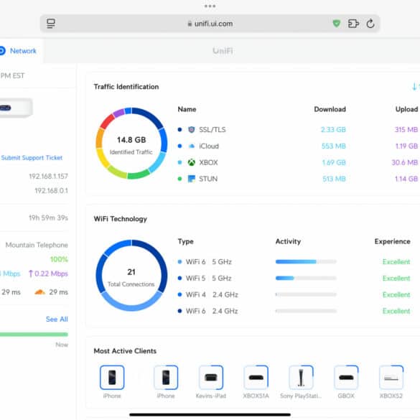The image size is (420, 420).
Task: Click the WiFi 5 5 GHz activity bar
Action: point(306,279)
